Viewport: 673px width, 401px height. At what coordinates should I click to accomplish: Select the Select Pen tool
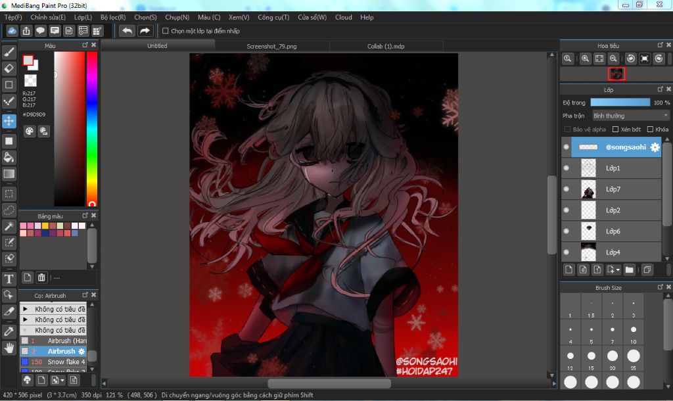pyautogui.click(x=9, y=243)
